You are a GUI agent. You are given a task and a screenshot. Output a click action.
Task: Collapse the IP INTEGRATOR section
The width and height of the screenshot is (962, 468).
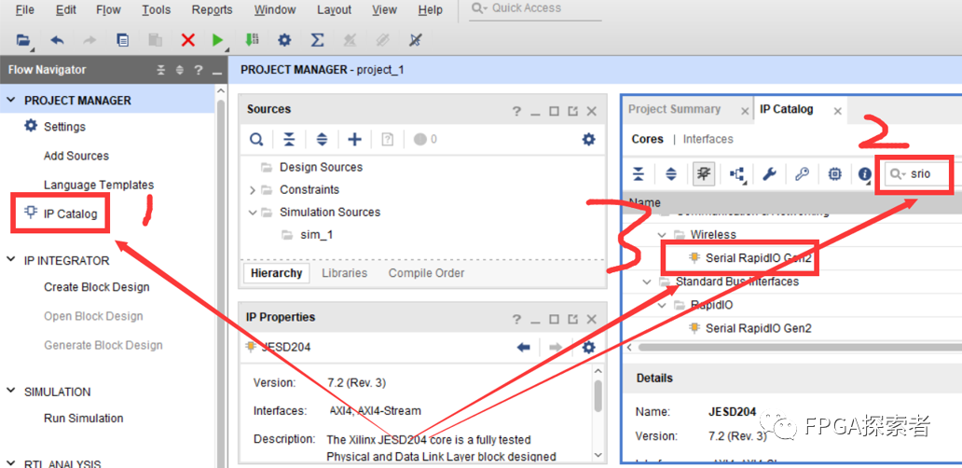11,260
